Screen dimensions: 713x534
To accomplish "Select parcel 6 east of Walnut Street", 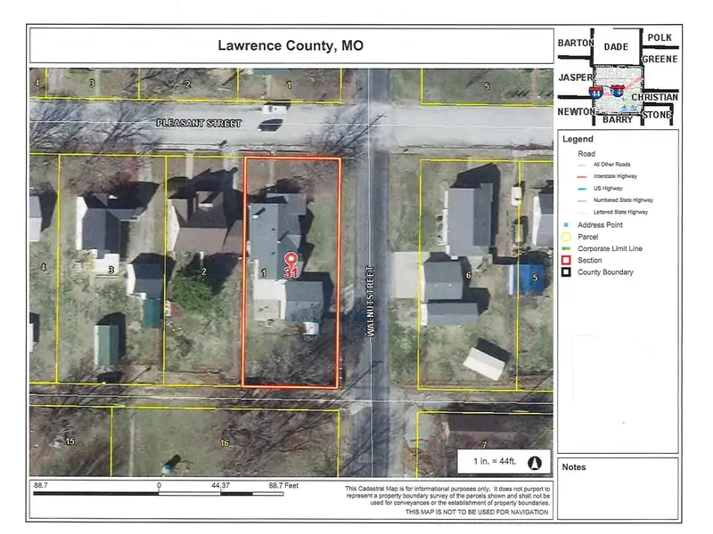I will tap(468, 274).
